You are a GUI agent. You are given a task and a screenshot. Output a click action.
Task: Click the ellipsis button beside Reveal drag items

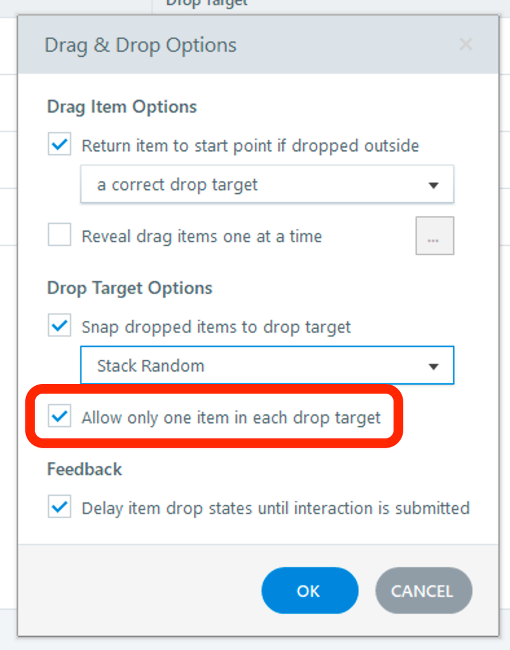pos(435,236)
